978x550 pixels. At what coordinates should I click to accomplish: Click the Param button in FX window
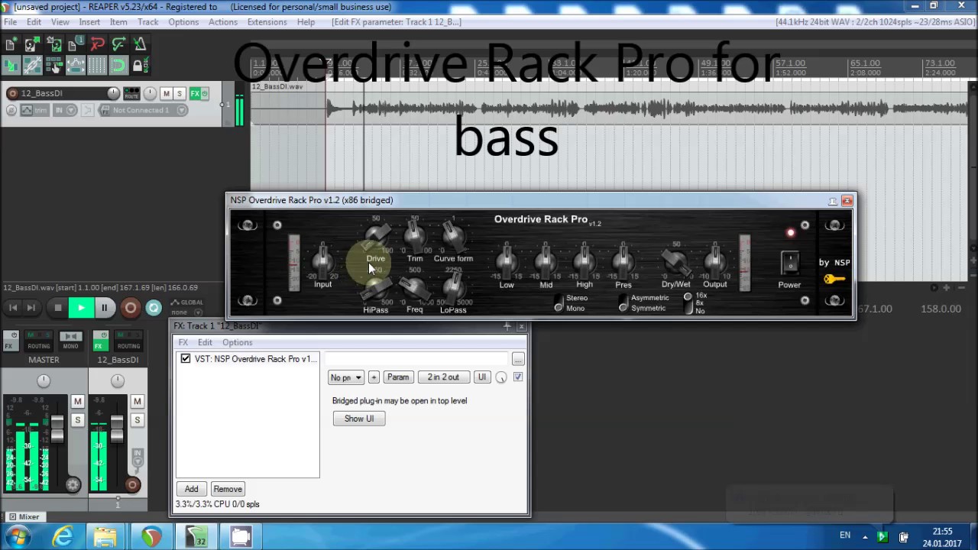[x=398, y=377]
